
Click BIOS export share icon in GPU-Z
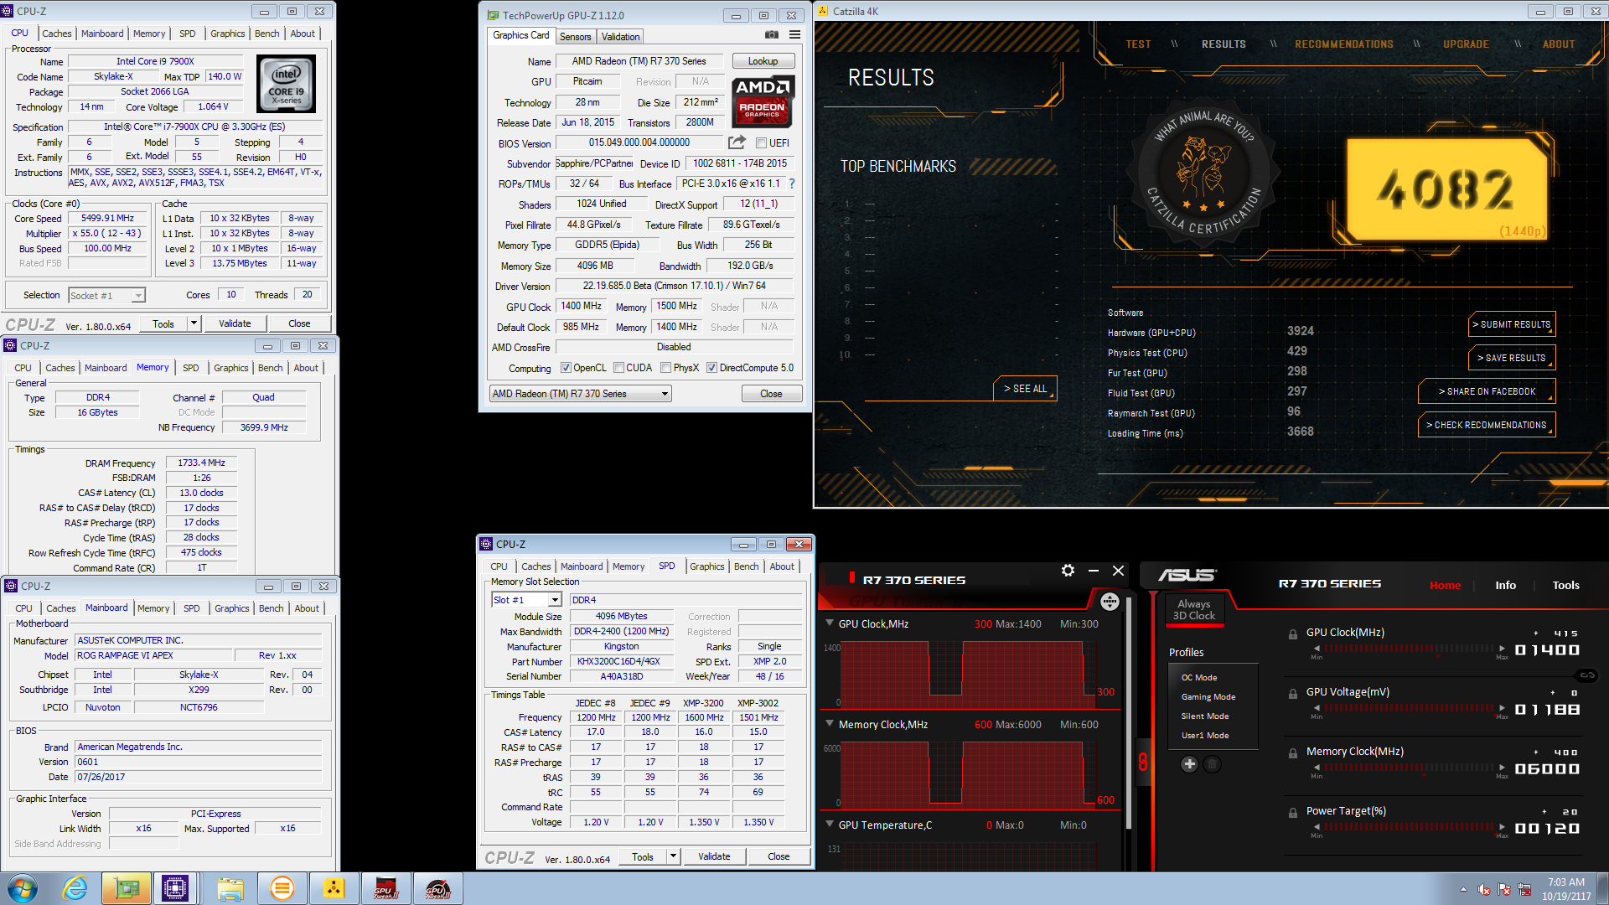pyautogui.click(x=737, y=142)
